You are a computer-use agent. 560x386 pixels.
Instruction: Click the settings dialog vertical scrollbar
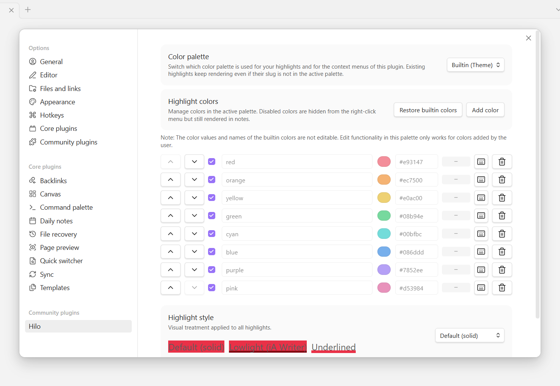(x=538, y=174)
